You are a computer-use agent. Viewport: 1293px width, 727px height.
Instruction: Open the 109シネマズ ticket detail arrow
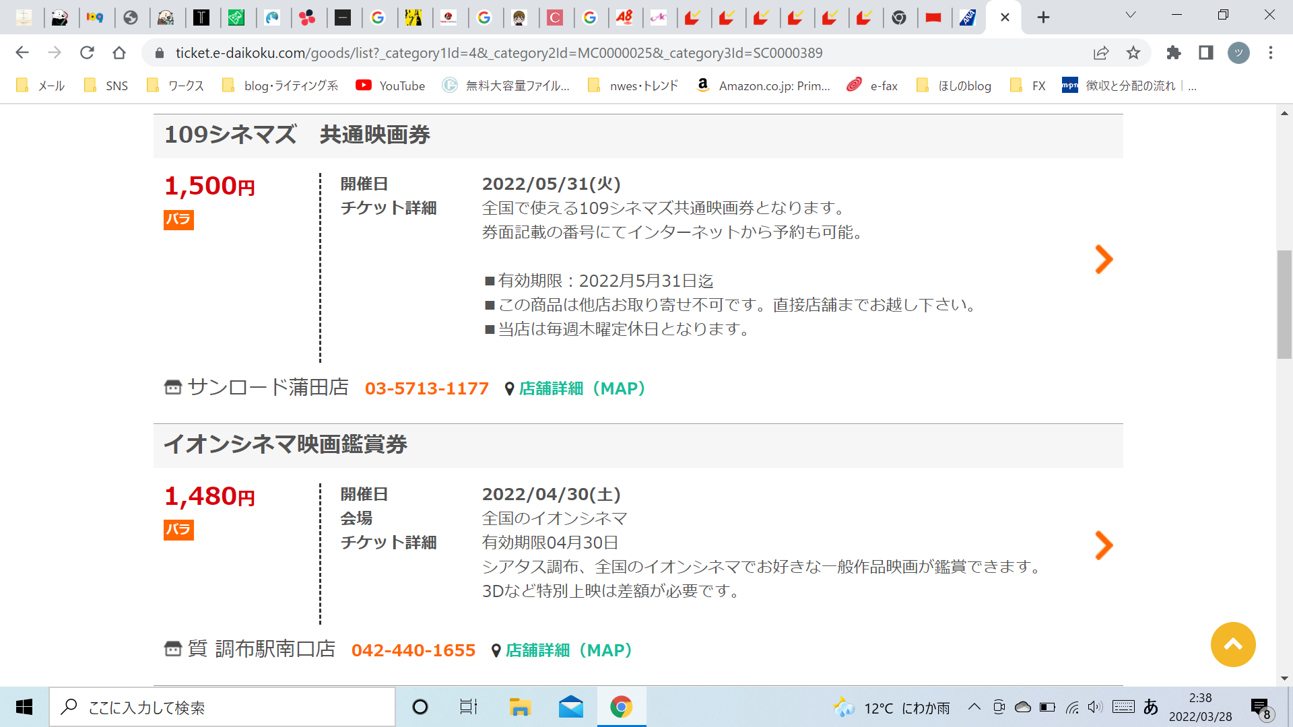[x=1104, y=259]
